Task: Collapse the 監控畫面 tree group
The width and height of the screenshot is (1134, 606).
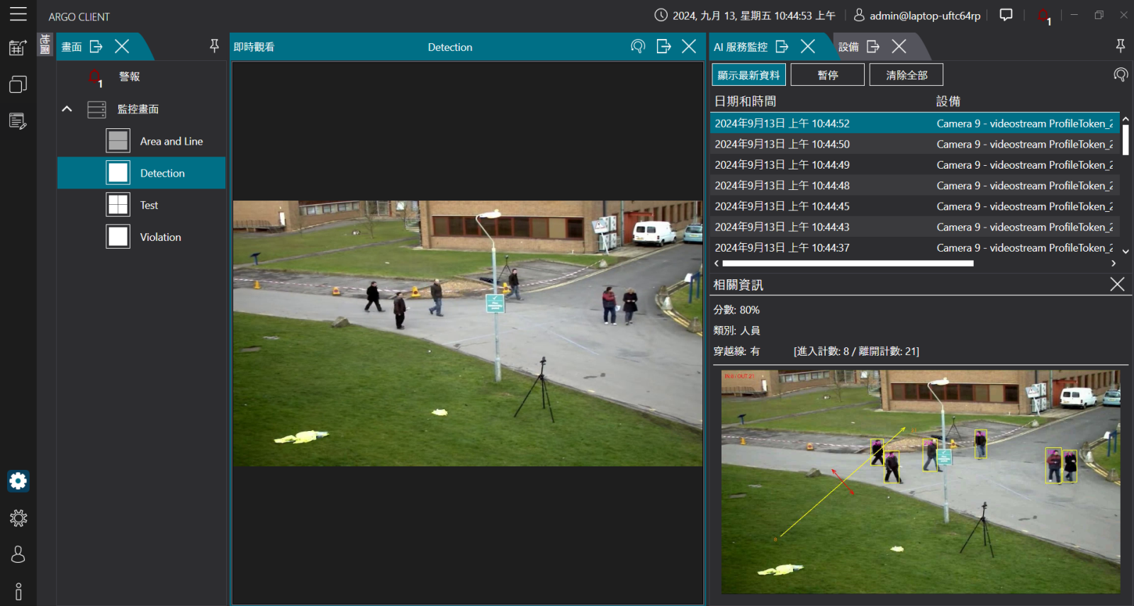Action: tap(67, 109)
